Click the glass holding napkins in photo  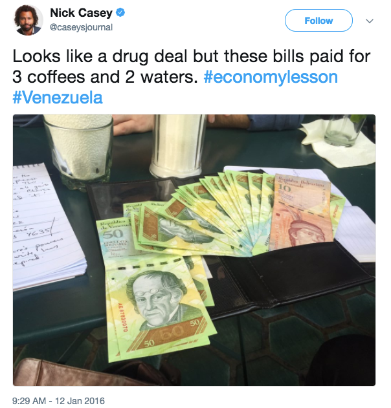click(x=79, y=149)
